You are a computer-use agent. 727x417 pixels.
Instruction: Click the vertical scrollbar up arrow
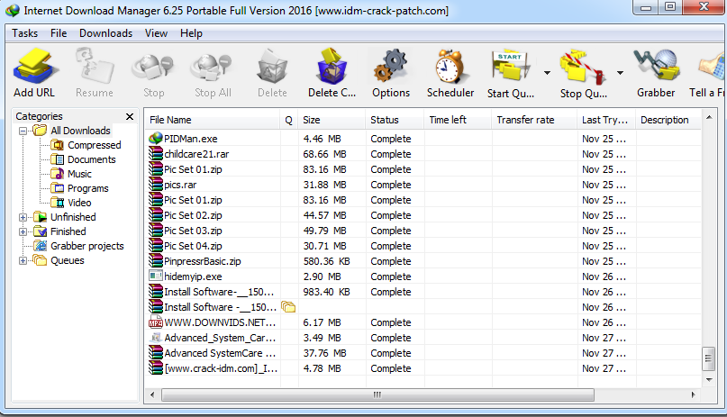[709, 117]
